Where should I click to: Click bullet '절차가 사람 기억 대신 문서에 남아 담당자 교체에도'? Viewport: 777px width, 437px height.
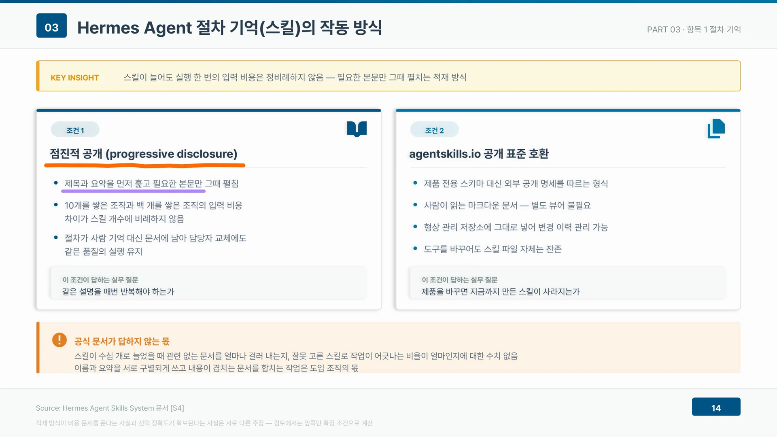coord(155,238)
